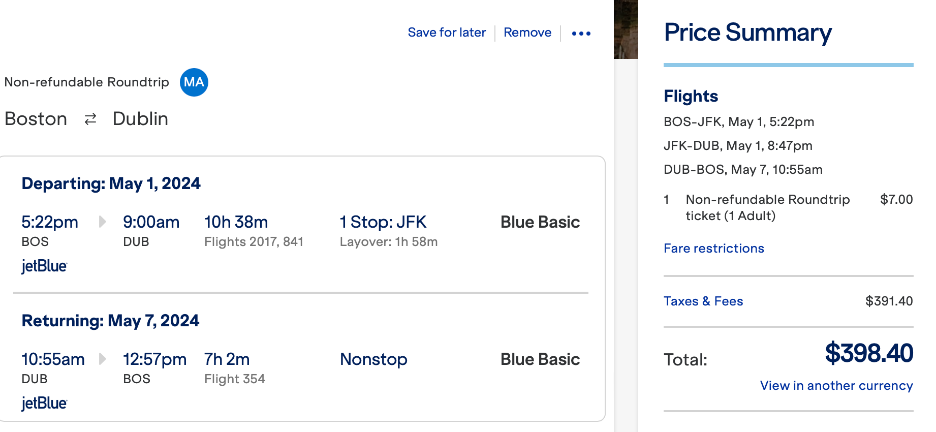The height and width of the screenshot is (432, 936).
Task: Click the arrow between 10:55am and 12:57pm
Action: pos(102,359)
